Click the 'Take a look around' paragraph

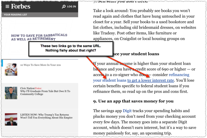(x=145, y=25)
